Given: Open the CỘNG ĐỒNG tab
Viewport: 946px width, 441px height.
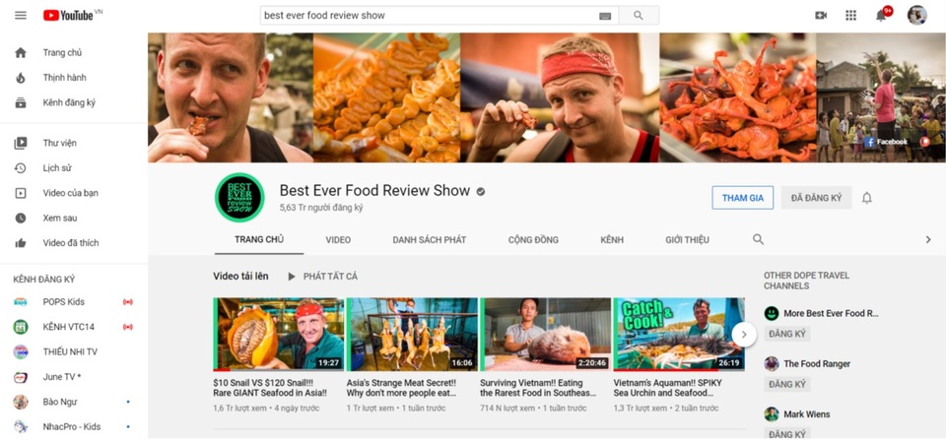Looking at the screenshot, I should click(533, 240).
